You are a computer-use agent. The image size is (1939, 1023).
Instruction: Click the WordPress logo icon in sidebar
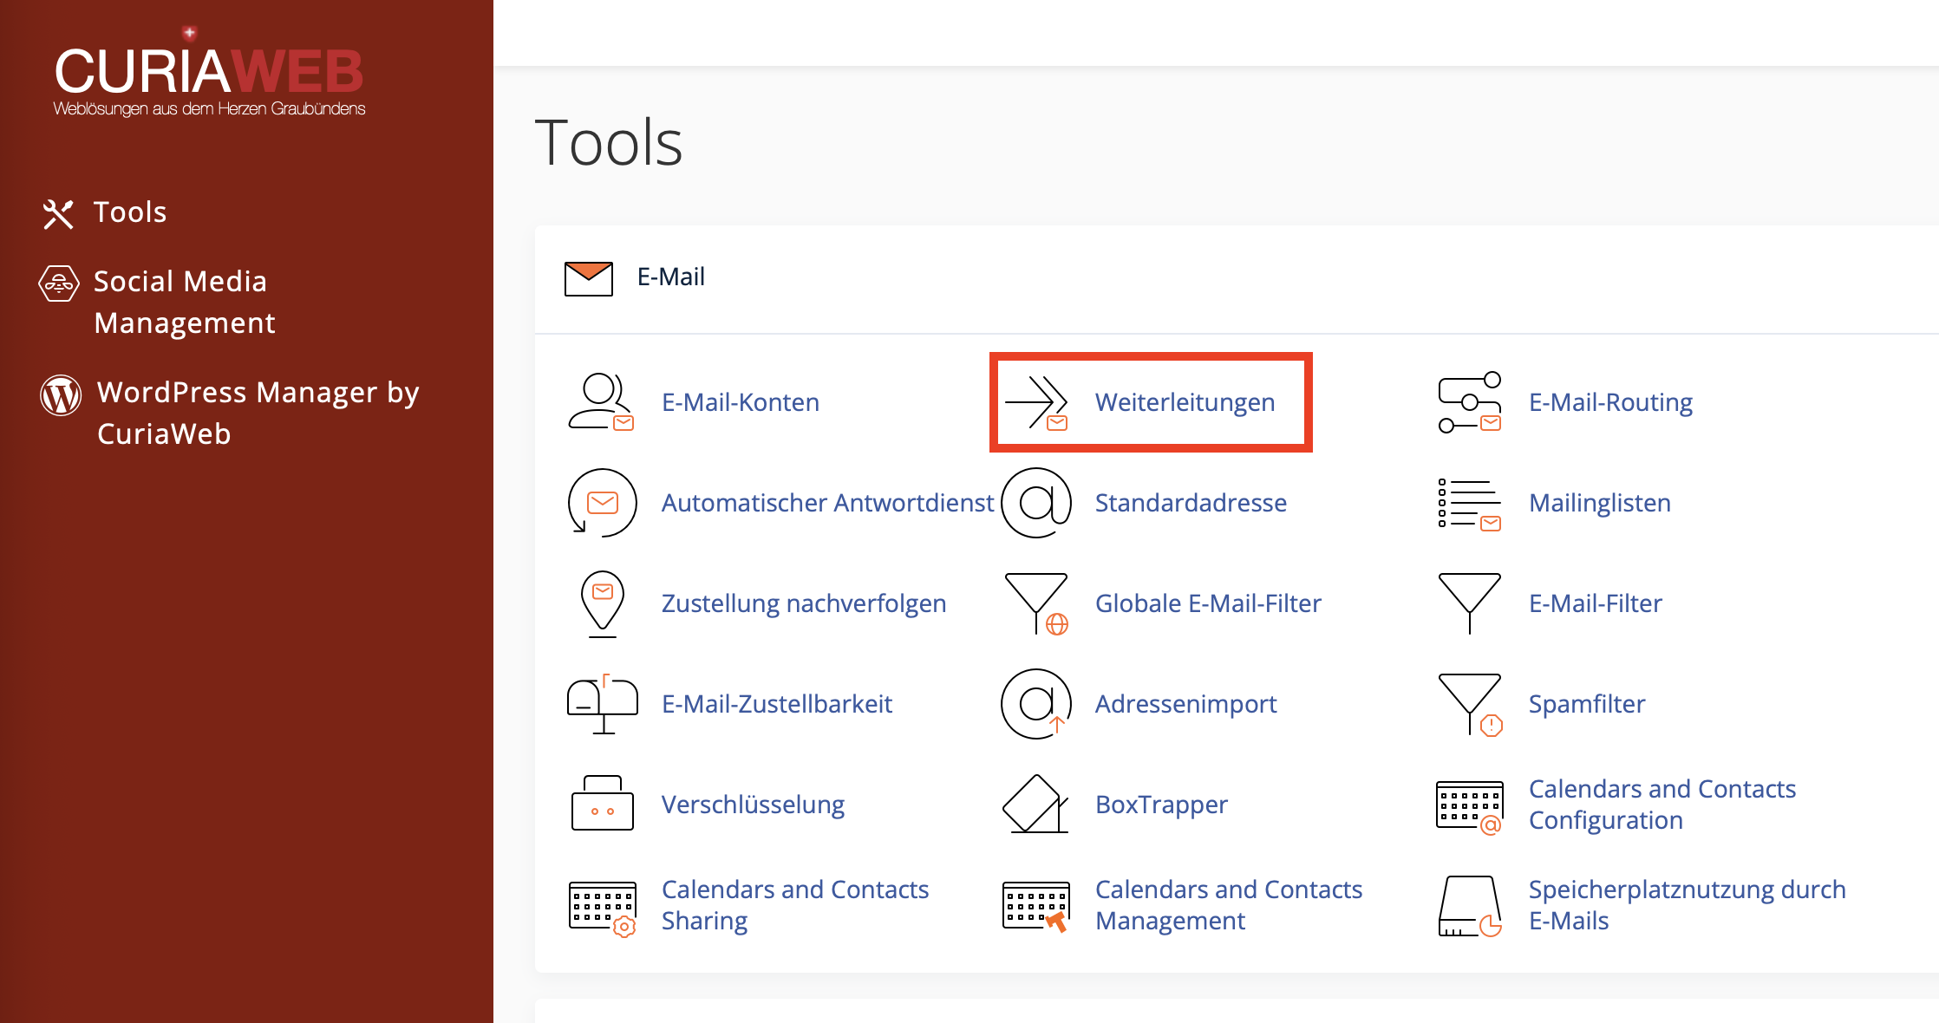[61, 395]
